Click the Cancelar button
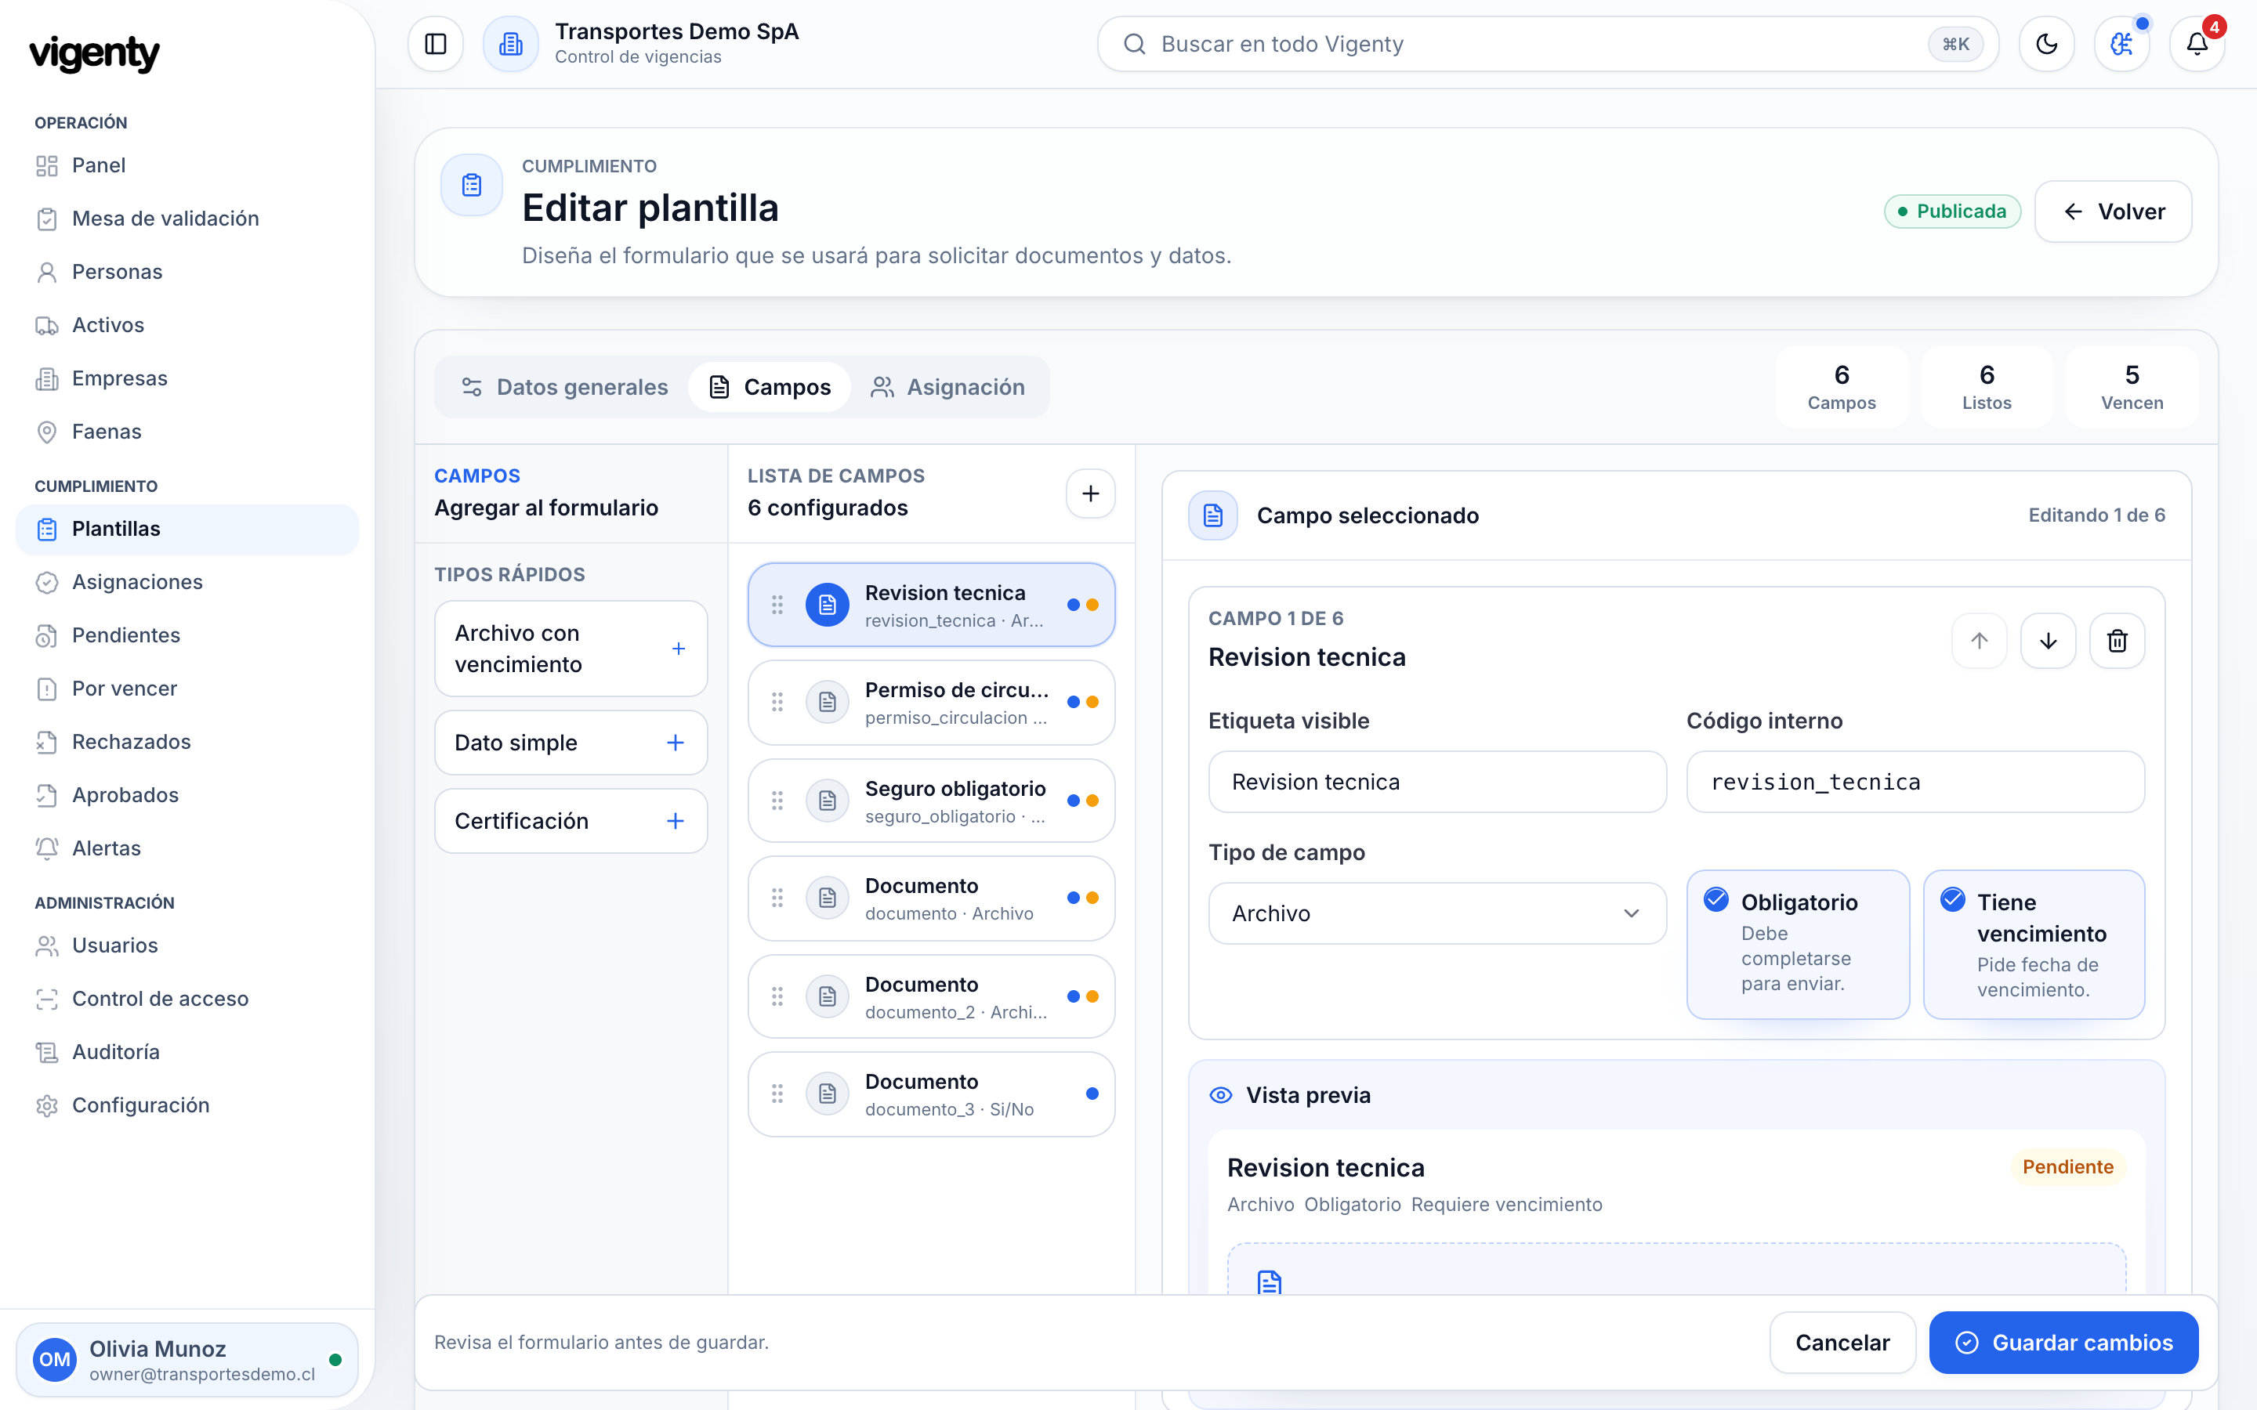Screen dimensions: 2257x1410 pyautogui.click(x=1842, y=1343)
